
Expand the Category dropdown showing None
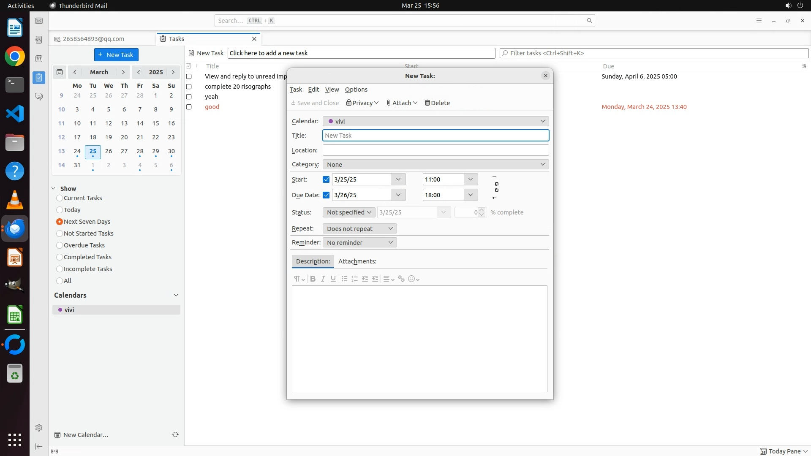[435, 164]
